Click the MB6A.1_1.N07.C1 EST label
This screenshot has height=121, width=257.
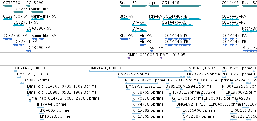point(205,68)
